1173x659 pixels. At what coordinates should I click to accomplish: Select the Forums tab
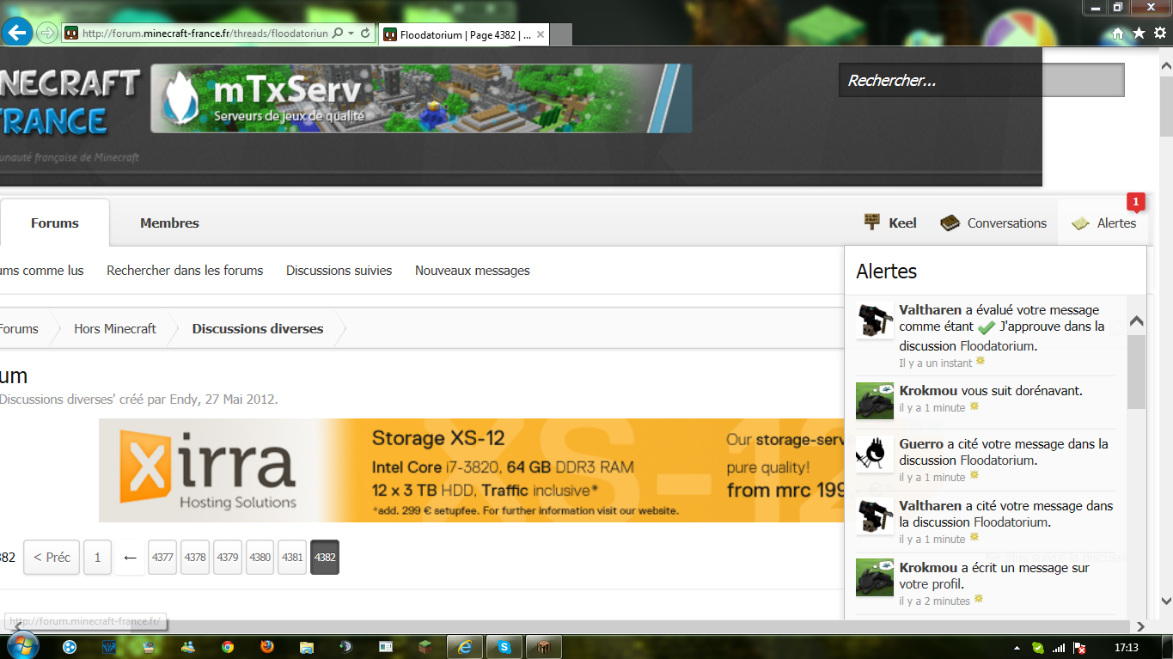point(54,223)
